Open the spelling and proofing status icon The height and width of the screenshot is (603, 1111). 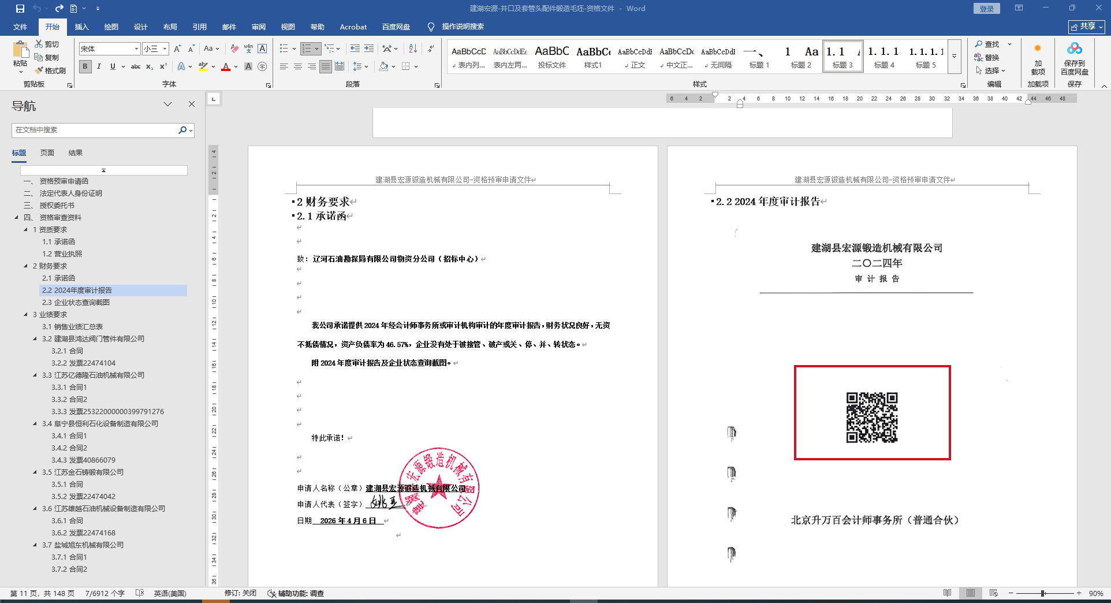139,593
